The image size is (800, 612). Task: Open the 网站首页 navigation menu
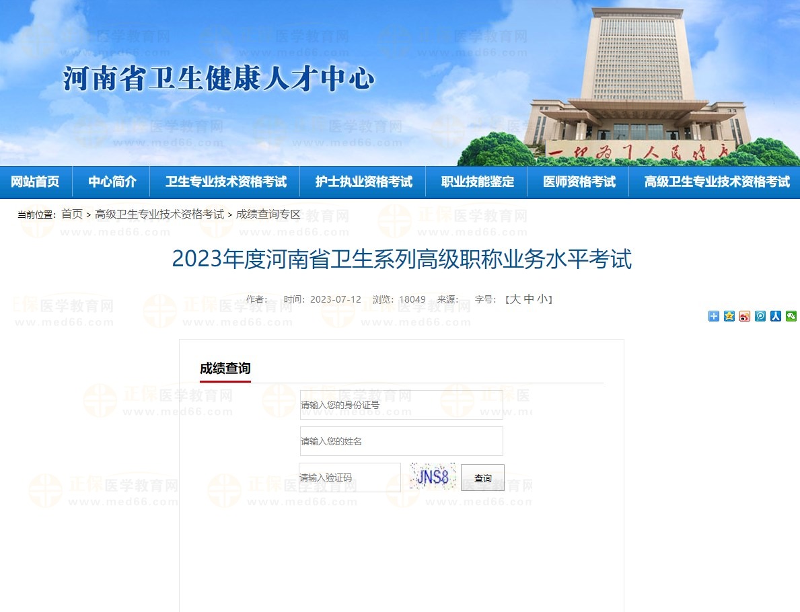[x=35, y=181]
